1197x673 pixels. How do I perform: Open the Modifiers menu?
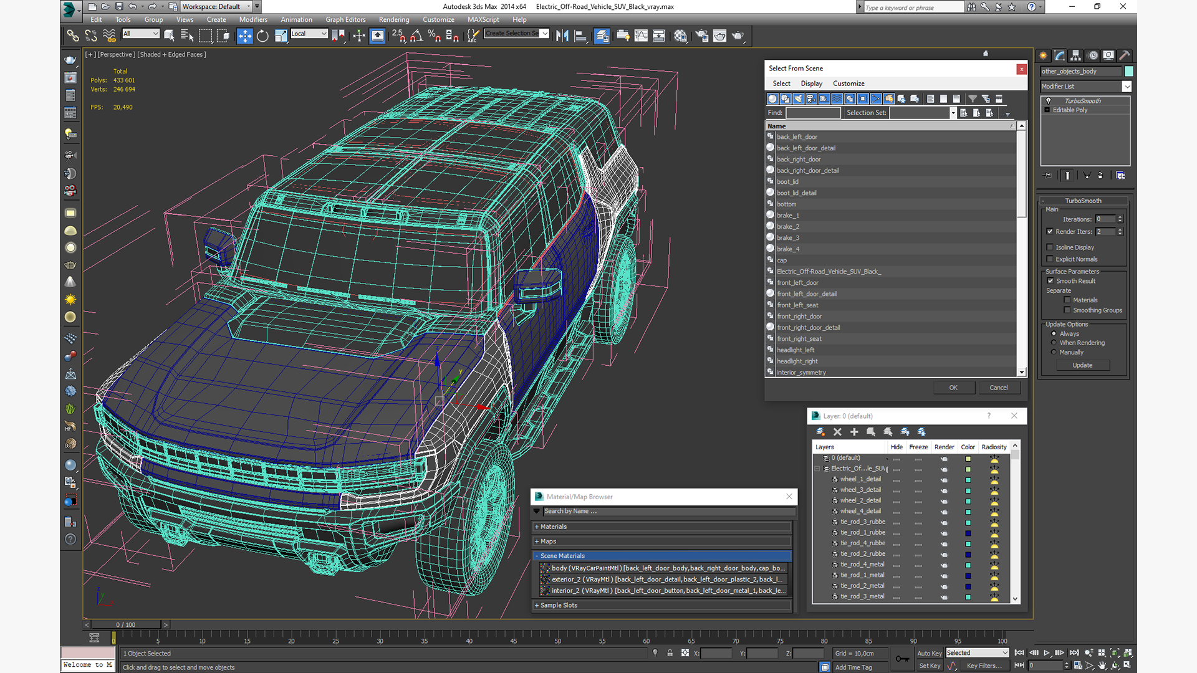(253, 20)
